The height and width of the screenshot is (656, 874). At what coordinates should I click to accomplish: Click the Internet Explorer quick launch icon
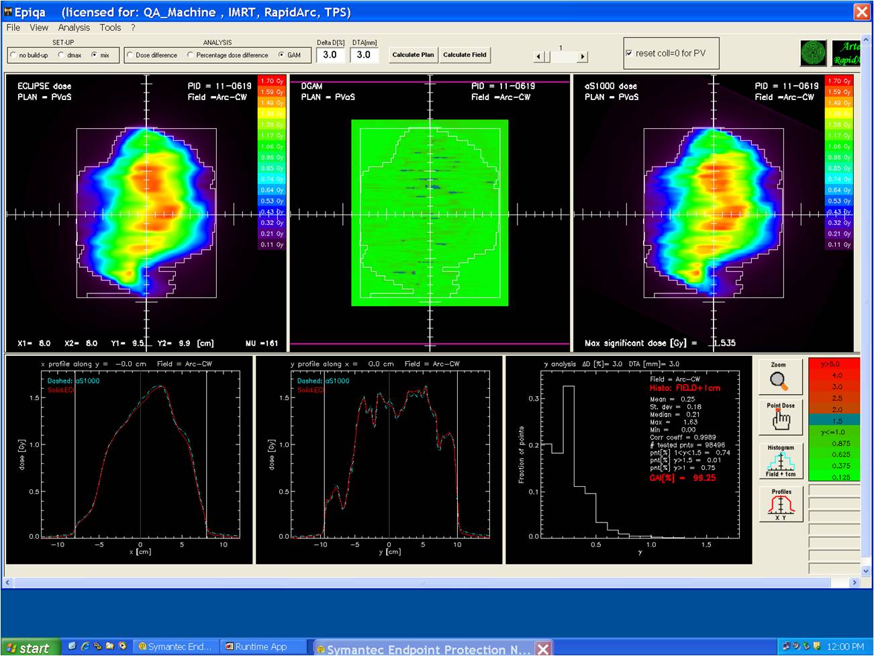(x=85, y=647)
